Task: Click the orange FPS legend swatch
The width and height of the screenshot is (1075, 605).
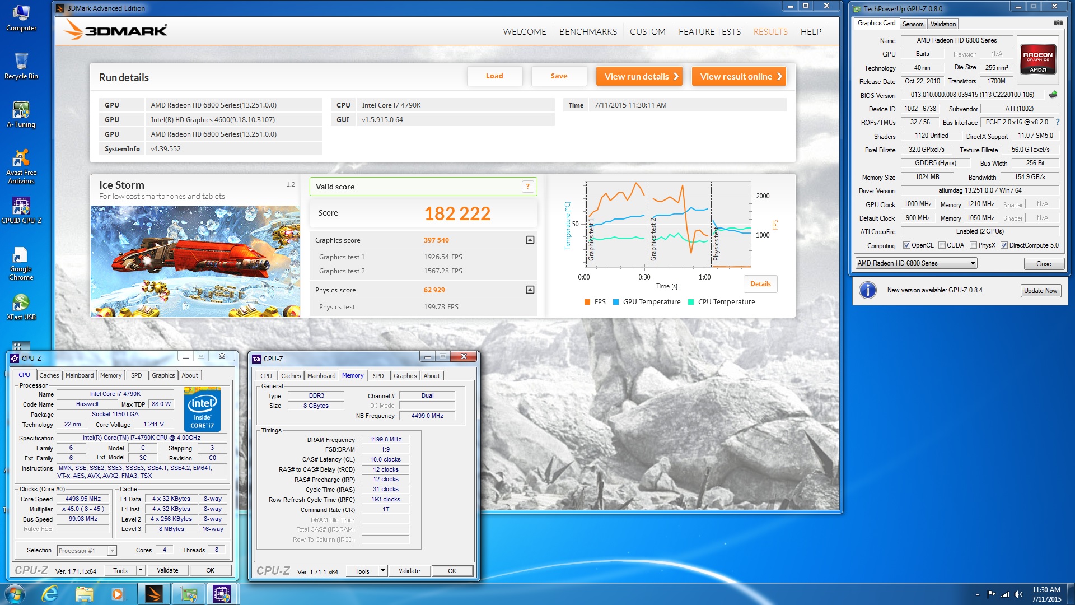Action: click(x=587, y=302)
